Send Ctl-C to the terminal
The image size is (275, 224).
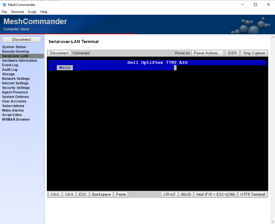coord(55,195)
